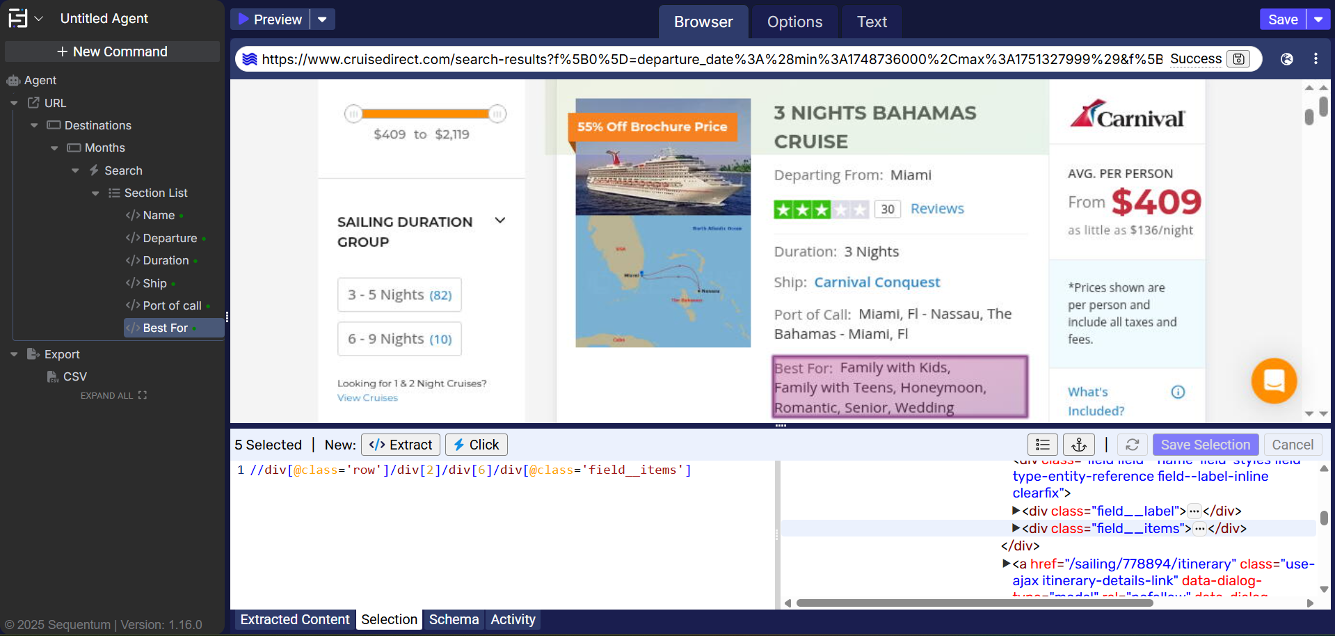Viewport: 1335px width, 636px height.
Task: Select the Port of call tree item
Action: pos(172,305)
